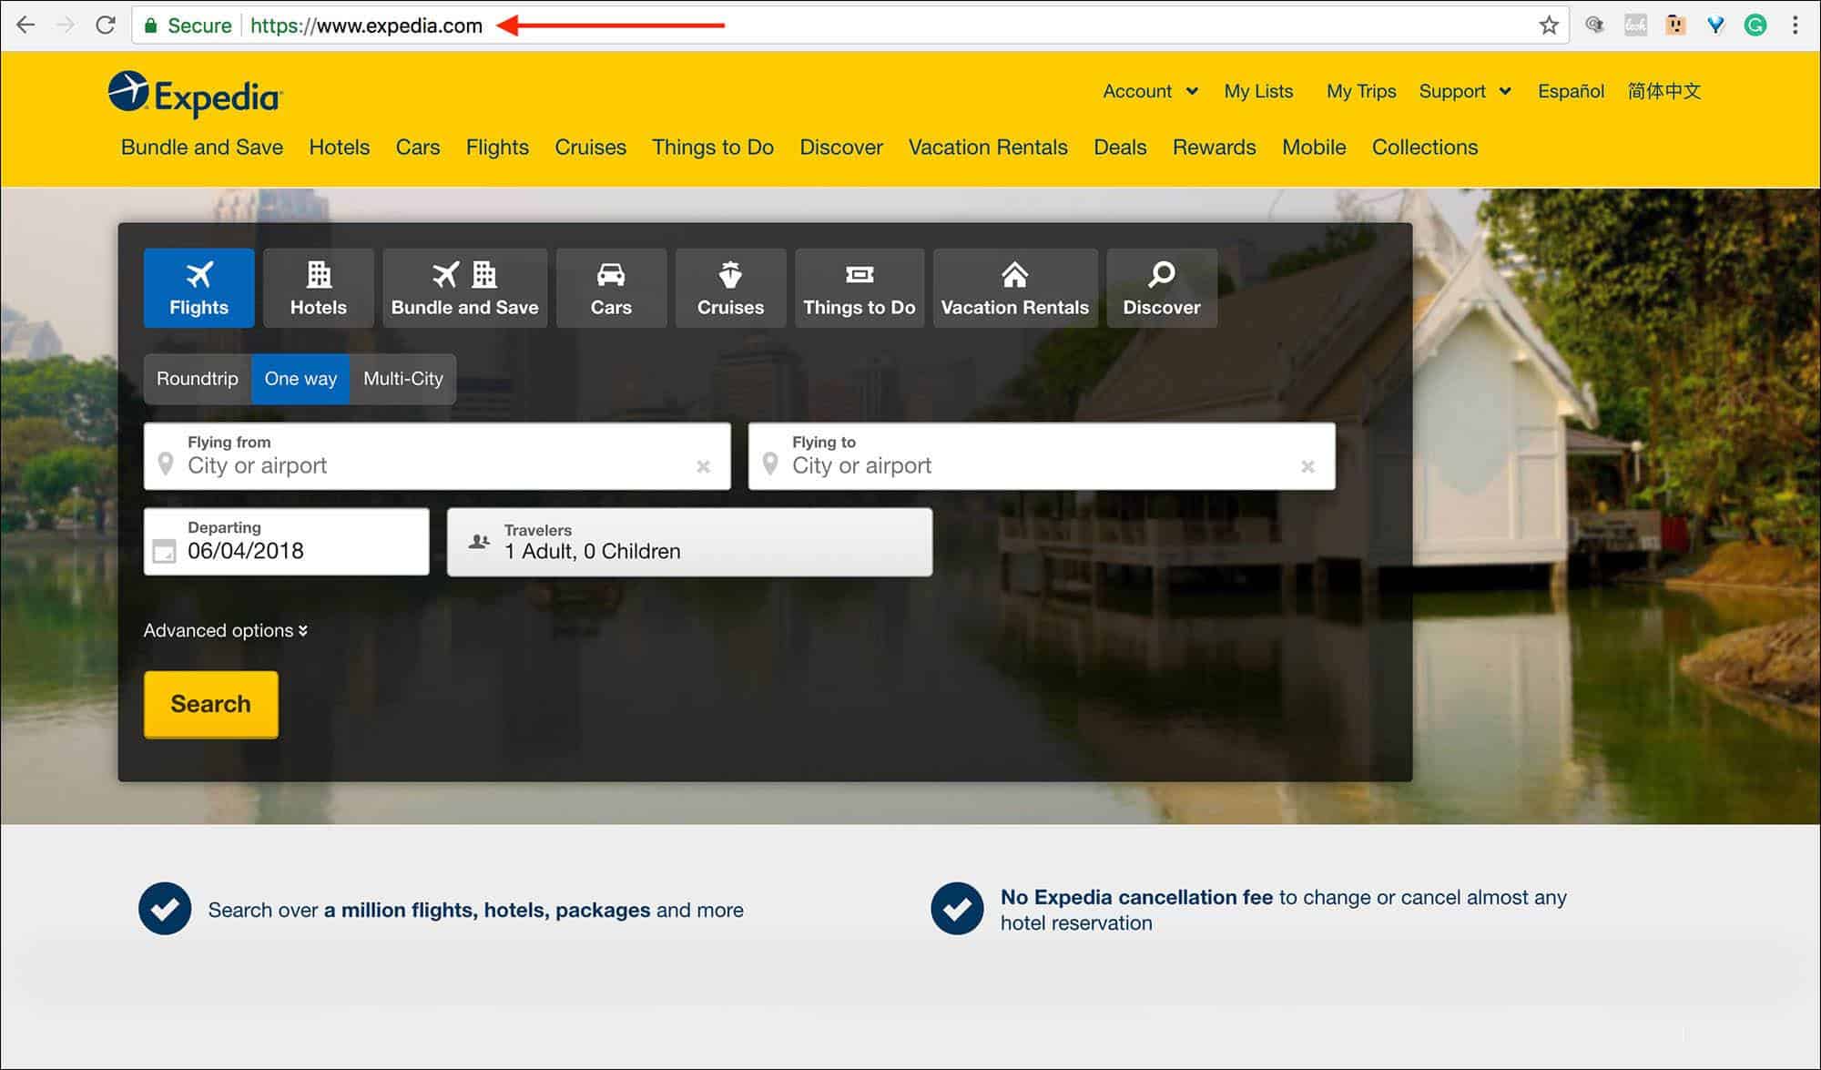Open Things to Do in top navigation
The width and height of the screenshot is (1821, 1070).
click(x=713, y=148)
